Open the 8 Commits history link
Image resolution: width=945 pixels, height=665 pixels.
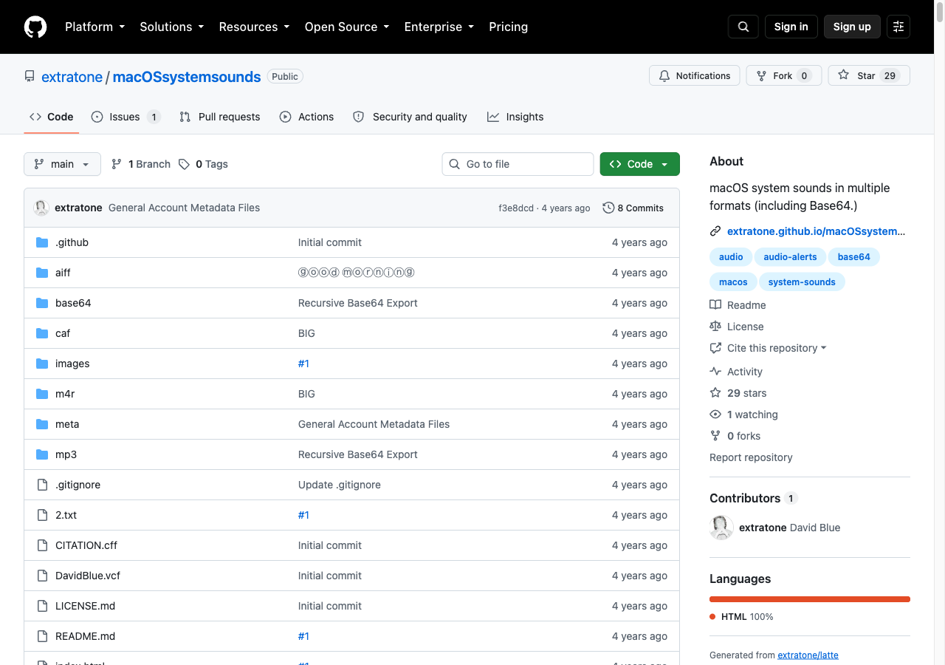click(x=633, y=208)
